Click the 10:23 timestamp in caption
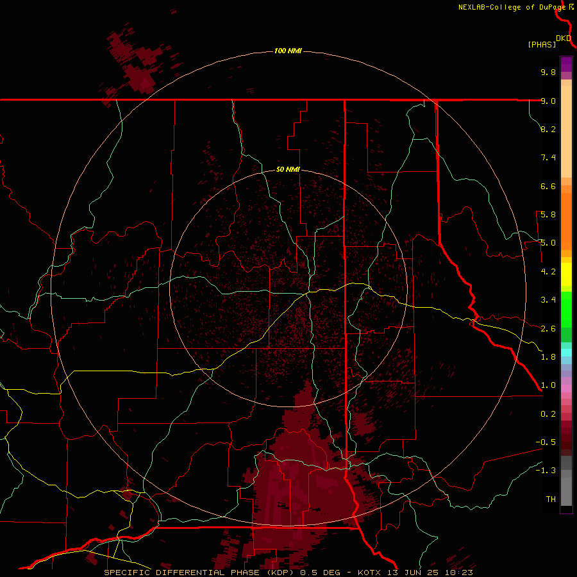 pos(458,573)
